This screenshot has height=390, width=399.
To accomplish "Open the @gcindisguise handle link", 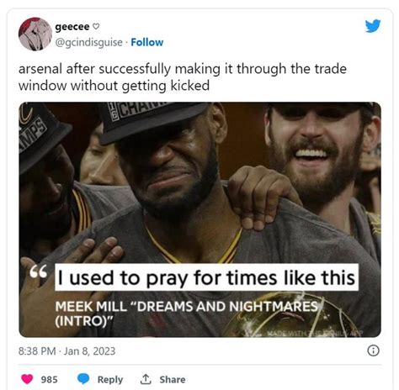I will click(x=89, y=43).
